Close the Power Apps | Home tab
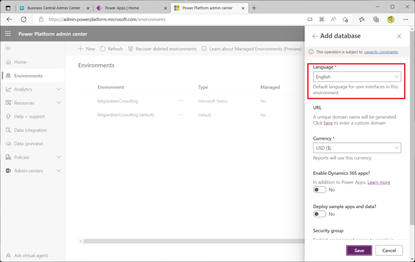The image size is (415, 262). (x=165, y=8)
